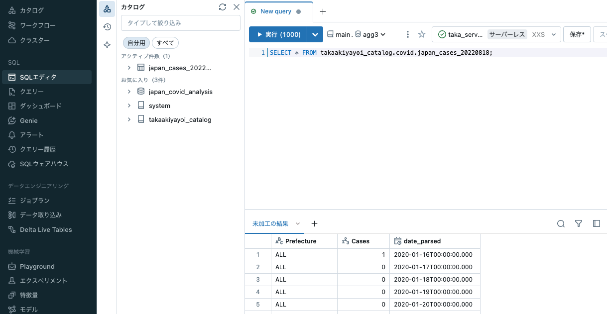The width and height of the screenshot is (607, 314).
Task: Click the AI assistant star icon
Action: (107, 45)
